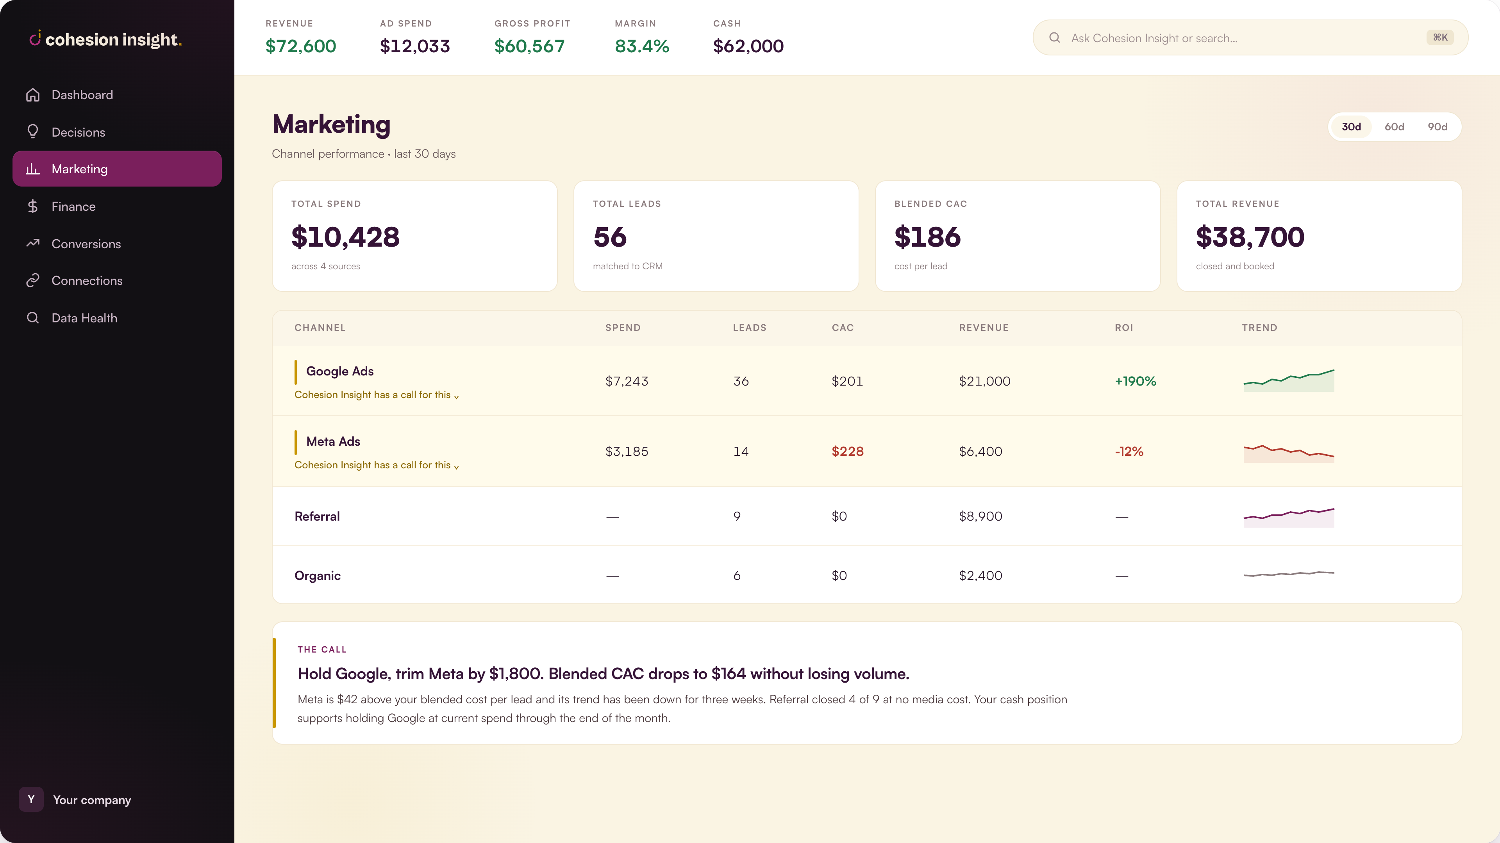This screenshot has height=843, width=1500.
Task: Focus the Ask Cohesion Insight search field
Action: point(1250,38)
